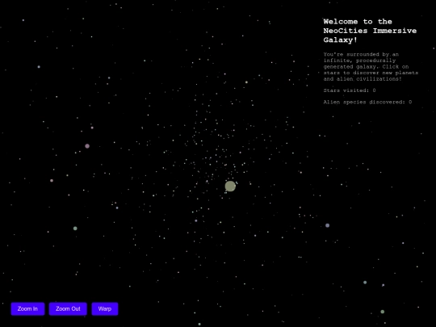The height and width of the screenshot is (327, 436).
Task: Activate the Warp button
Action: click(x=105, y=309)
